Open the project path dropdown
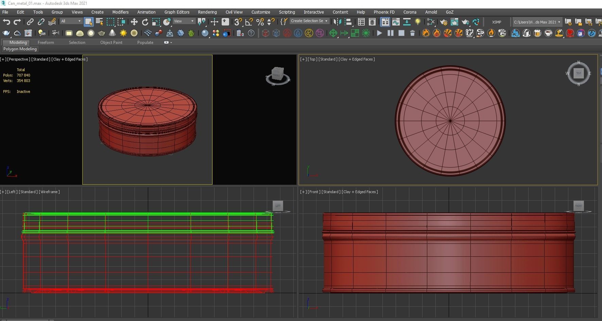602x321 pixels. click(537, 22)
